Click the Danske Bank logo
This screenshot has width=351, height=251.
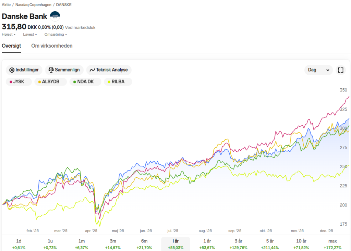point(55,16)
